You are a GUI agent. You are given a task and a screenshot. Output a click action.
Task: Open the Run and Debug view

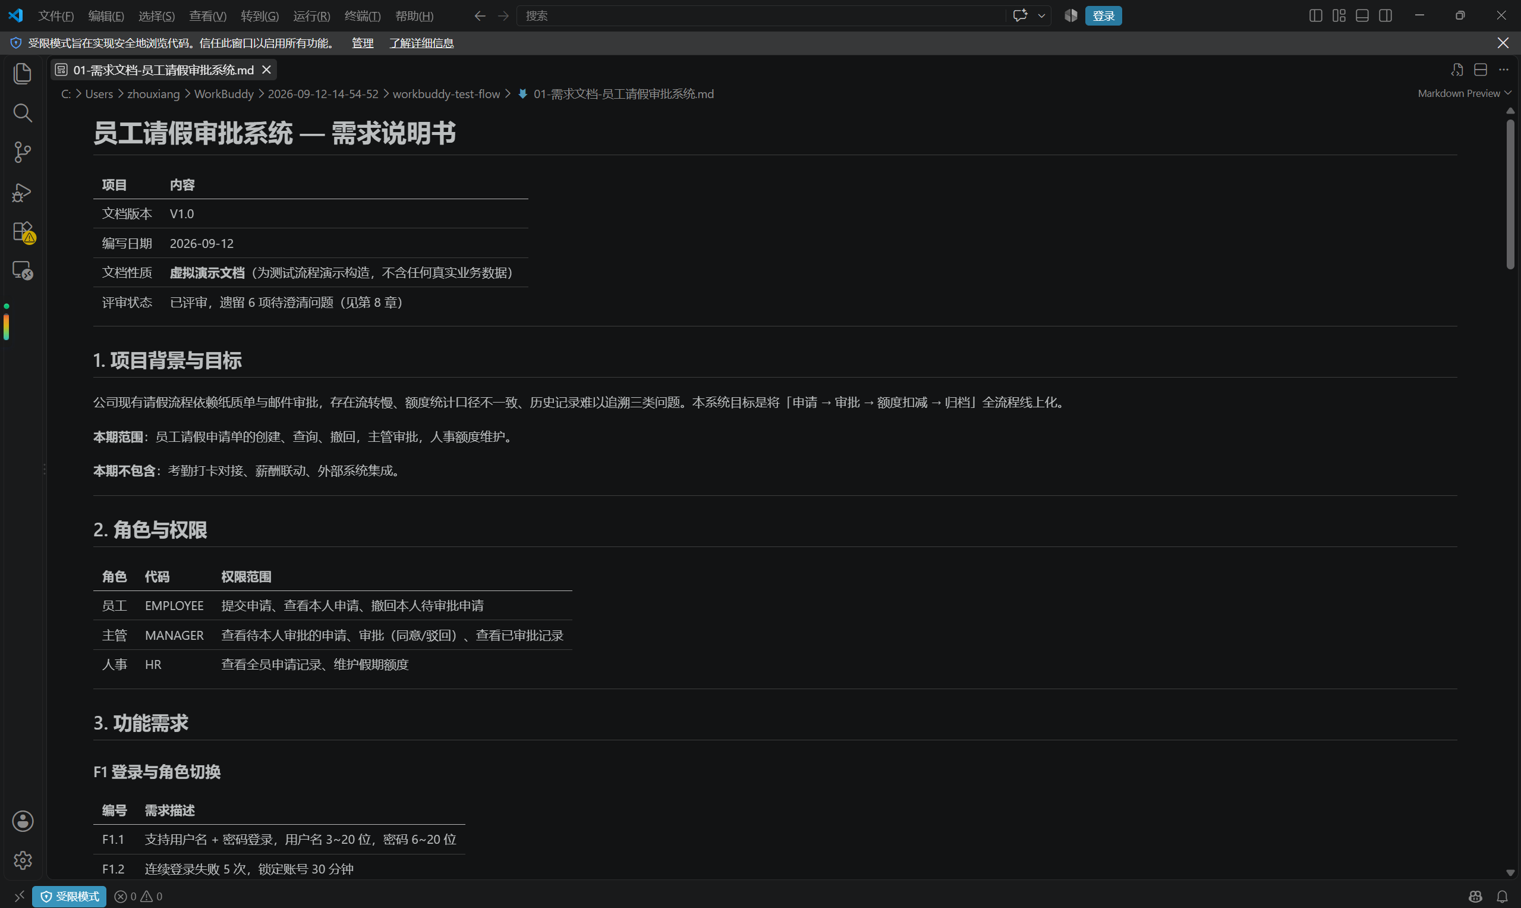tap(23, 192)
